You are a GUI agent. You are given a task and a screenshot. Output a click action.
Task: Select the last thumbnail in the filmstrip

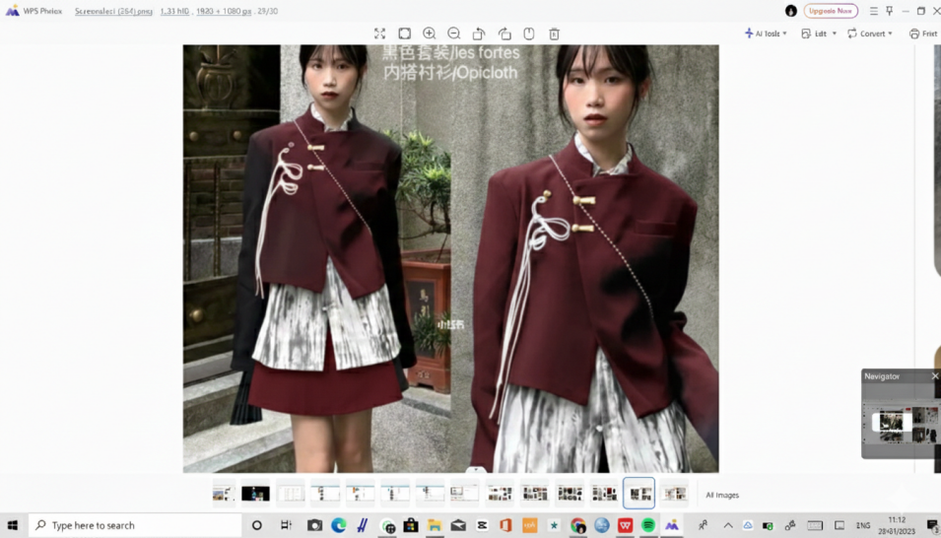(674, 494)
